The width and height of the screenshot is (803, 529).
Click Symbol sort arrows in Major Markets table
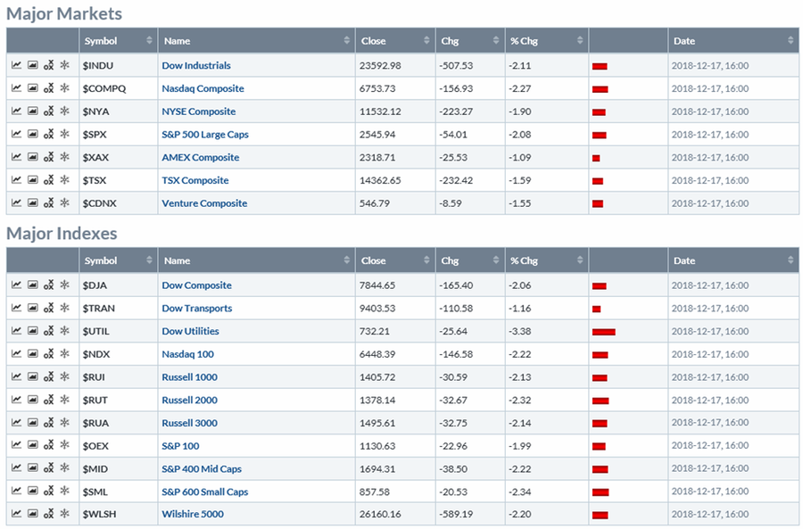148,41
